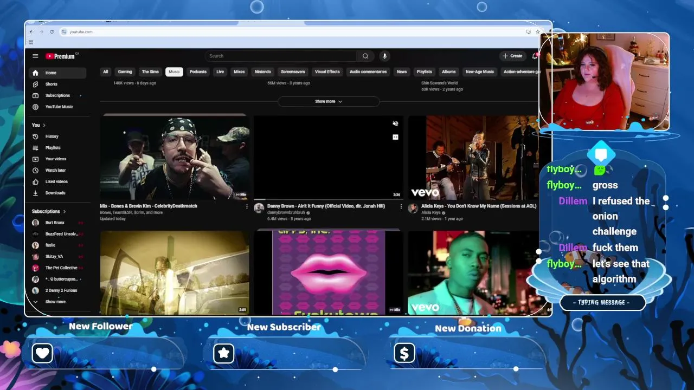The image size is (694, 390).
Task: Select the Podcasts filter chip
Action: click(198, 71)
